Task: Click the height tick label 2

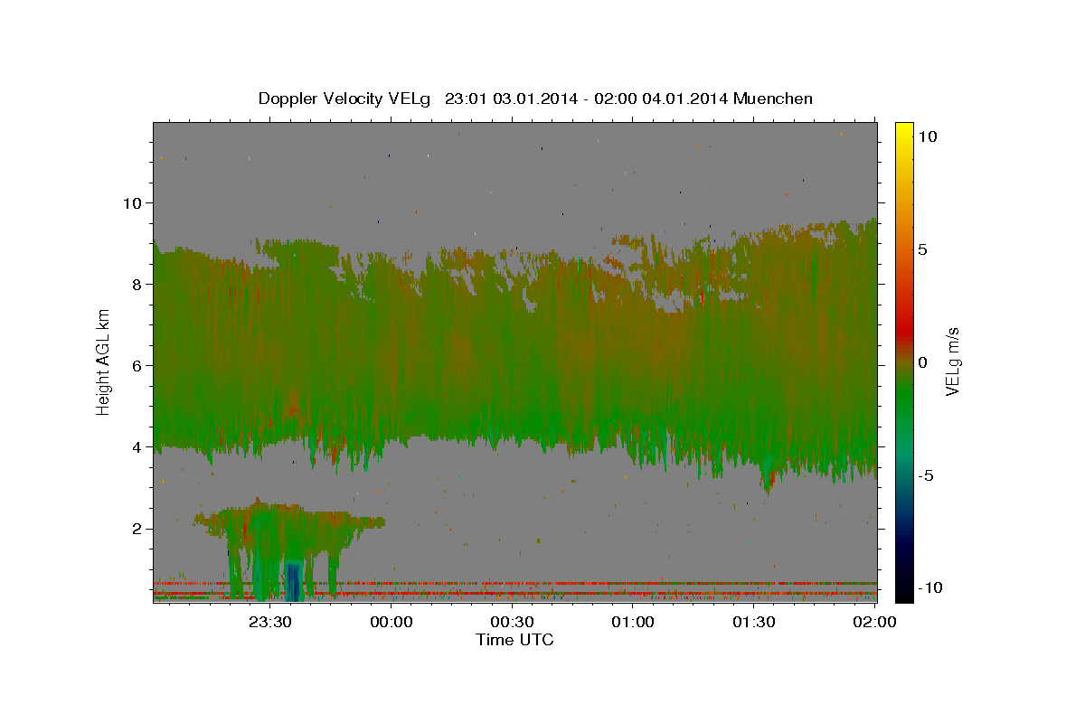Action: pyautogui.click(x=137, y=528)
